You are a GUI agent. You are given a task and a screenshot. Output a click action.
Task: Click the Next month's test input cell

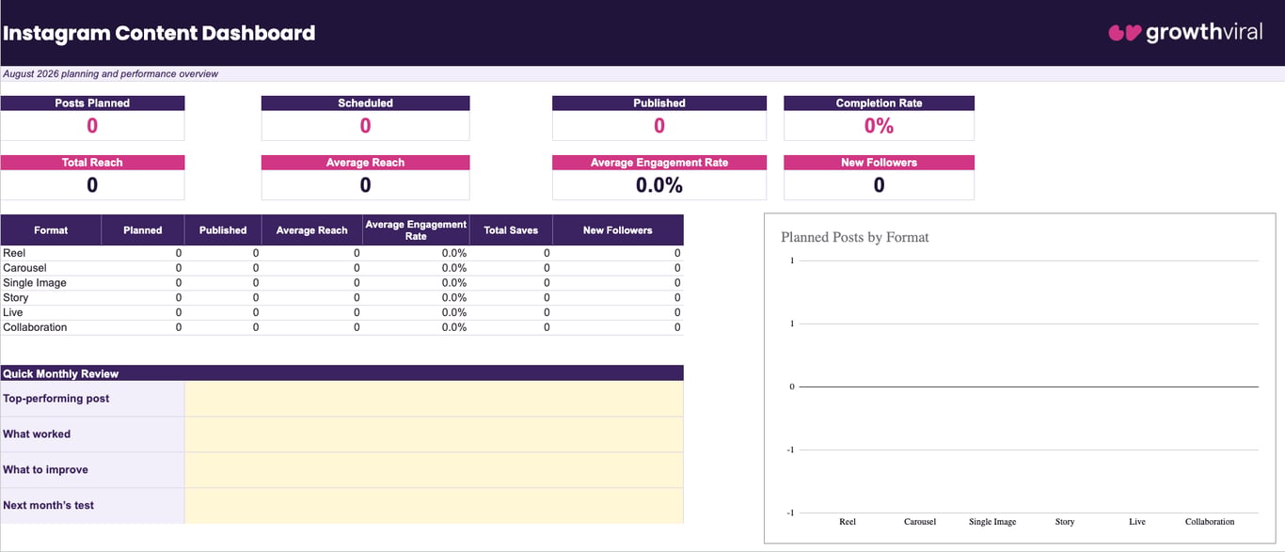434,506
